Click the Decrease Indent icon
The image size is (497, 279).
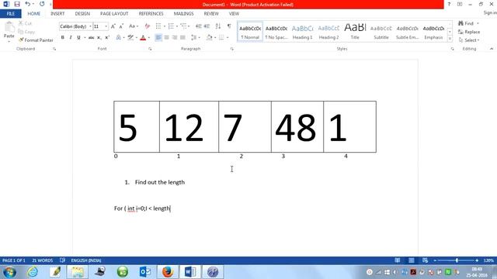pyautogui.click(x=199, y=26)
